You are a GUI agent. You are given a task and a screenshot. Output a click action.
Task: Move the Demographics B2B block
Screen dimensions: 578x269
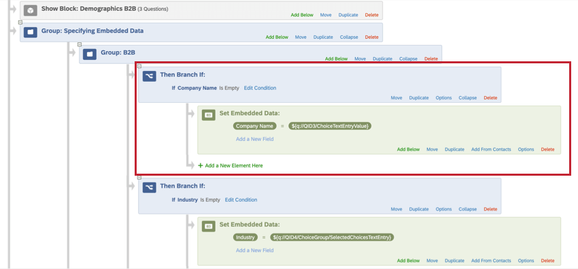326,15
